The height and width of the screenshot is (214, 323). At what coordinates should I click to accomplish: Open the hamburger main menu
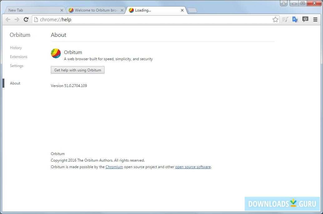[315, 20]
